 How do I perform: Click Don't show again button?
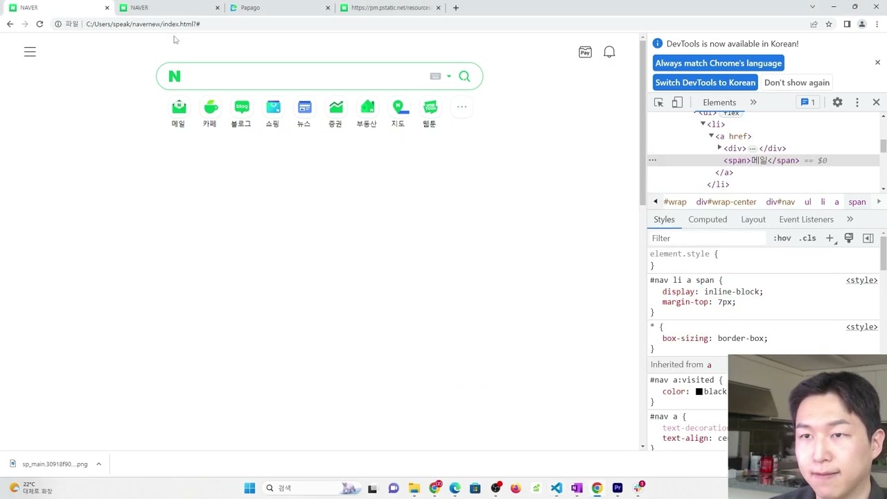tap(797, 82)
